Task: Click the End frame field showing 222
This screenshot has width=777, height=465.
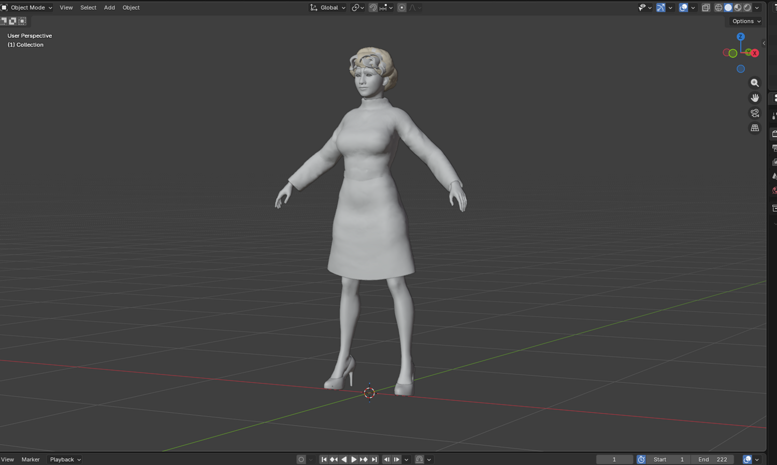Action: point(713,459)
